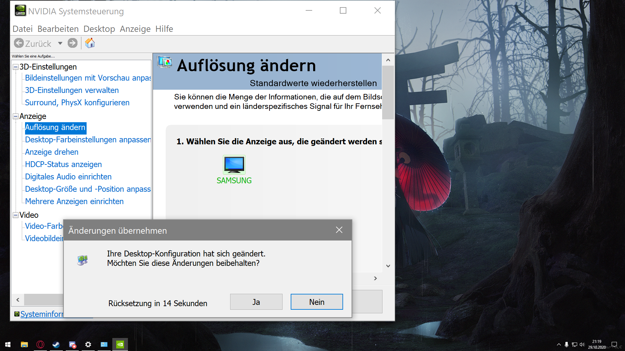Click Nein to revert changes
The width and height of the screenshot is (625, 351).
(x=316, y=302)
